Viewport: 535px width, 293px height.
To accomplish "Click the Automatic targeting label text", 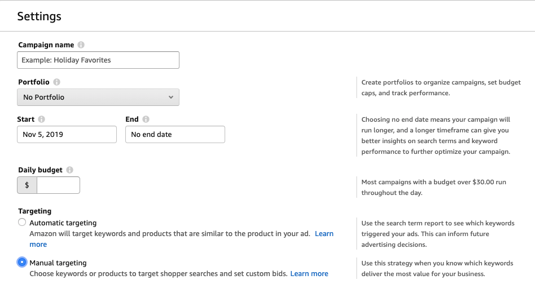I will click(x=63, y=223).
